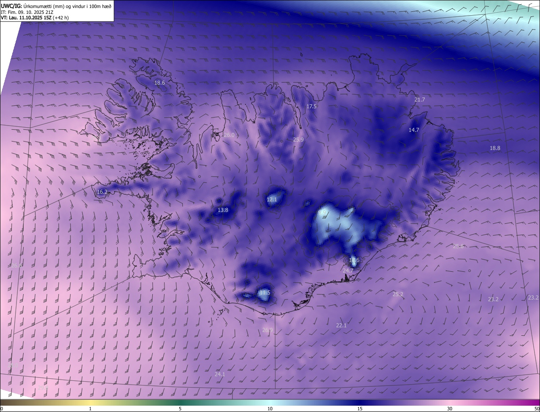Screen dimensions: 540x412
Task: Click the 16.2 value label
Action: tap(102, 192)
